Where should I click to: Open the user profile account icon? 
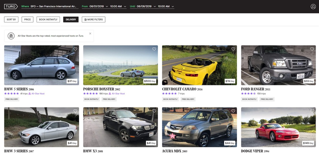(x=313, y=6)
